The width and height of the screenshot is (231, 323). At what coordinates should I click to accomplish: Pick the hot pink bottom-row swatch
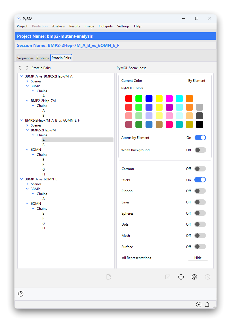click(x=169, y=124)
